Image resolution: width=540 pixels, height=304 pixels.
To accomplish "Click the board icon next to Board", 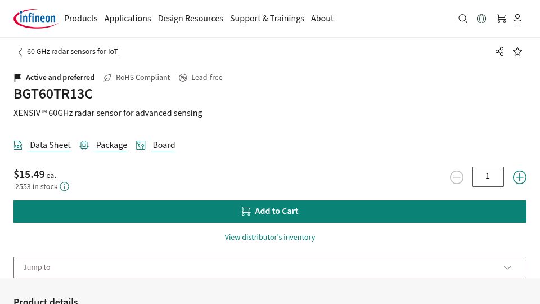I will tap(141, 145).
